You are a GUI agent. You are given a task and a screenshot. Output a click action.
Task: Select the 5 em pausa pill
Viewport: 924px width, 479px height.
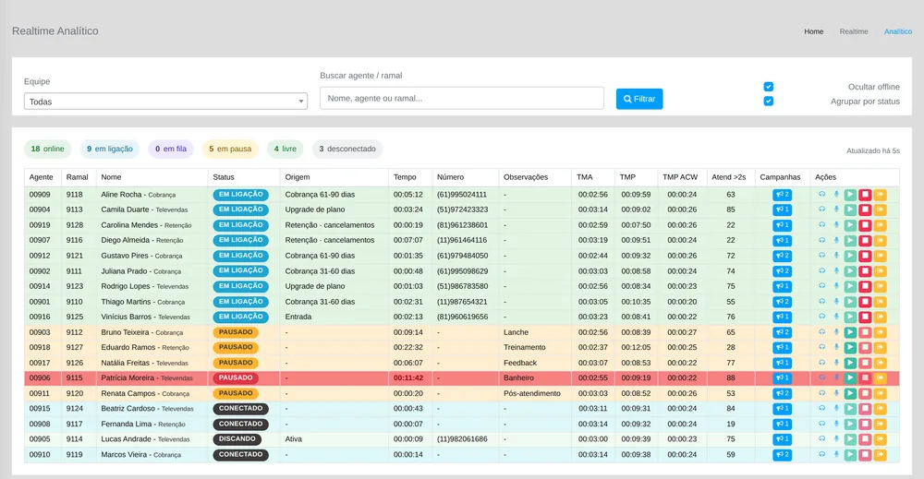pyautogui.click(x=230, y=149)
